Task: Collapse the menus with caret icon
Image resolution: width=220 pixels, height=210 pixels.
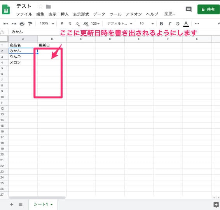Action: pyautogui.click(x=218, y=24)
